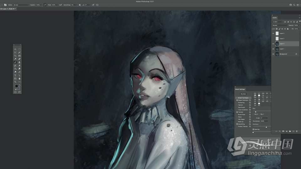Open brush blend Mode dropdown
301x169 pixels.
21,5
